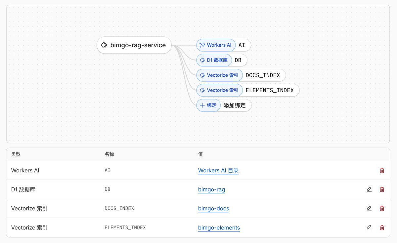The width and height of the screenshot is (397, 243).
Task: Click the DB name cell in table
Action: [x=108, y=189]
